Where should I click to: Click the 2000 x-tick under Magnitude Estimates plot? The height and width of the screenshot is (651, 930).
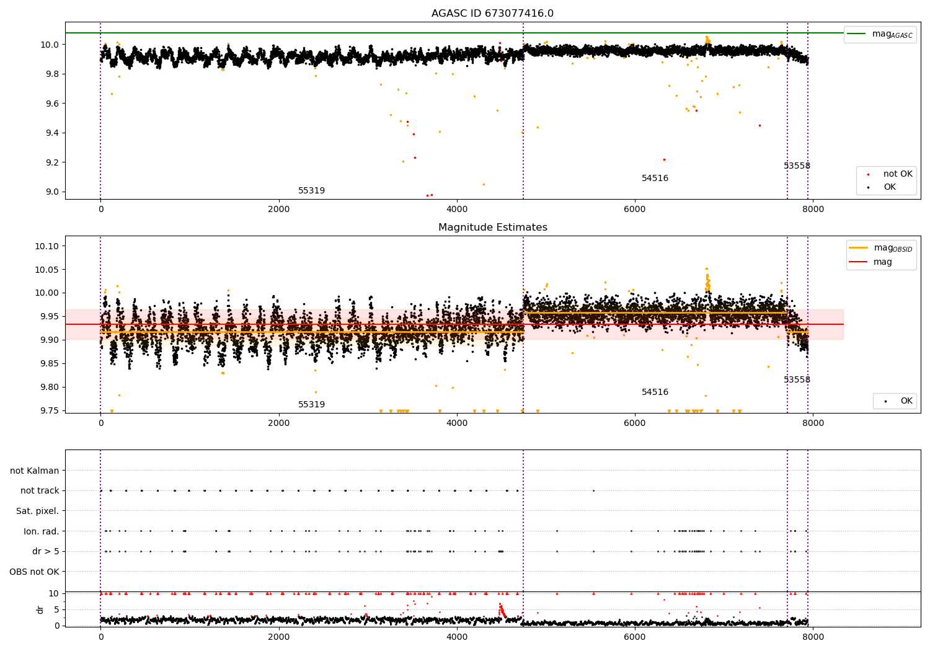[279, 423]
